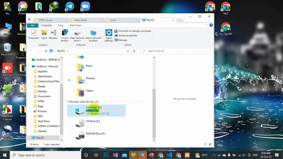This screenshot has height=159, width=283.
Task: Open Zoom from the desktop
Action: point(85,7)
